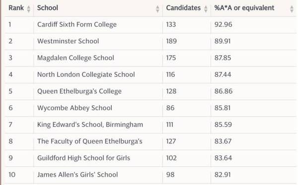Click the Rank column header
The width and height of the screenshot is (298, 185).
click(16, 8)
